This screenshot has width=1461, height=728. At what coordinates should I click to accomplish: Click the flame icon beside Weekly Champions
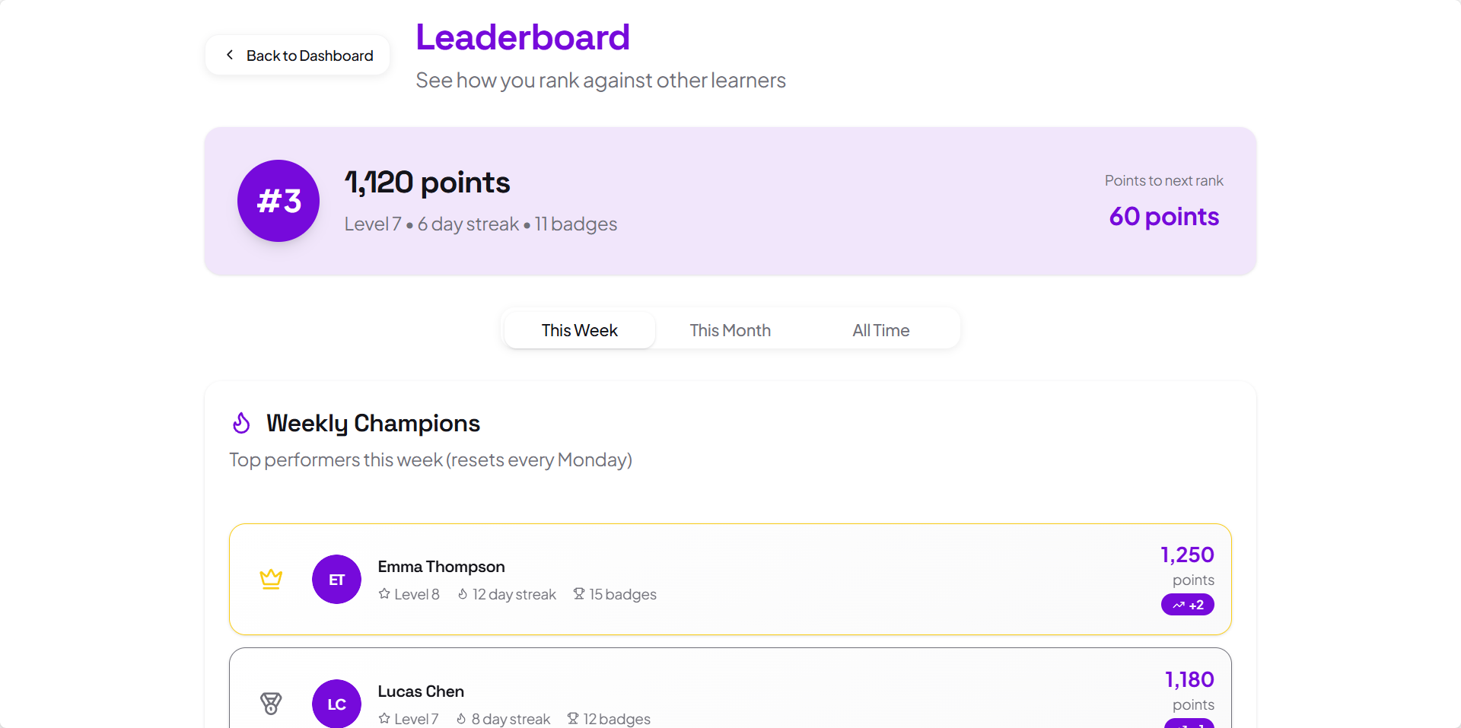click(x=241, y=423)
